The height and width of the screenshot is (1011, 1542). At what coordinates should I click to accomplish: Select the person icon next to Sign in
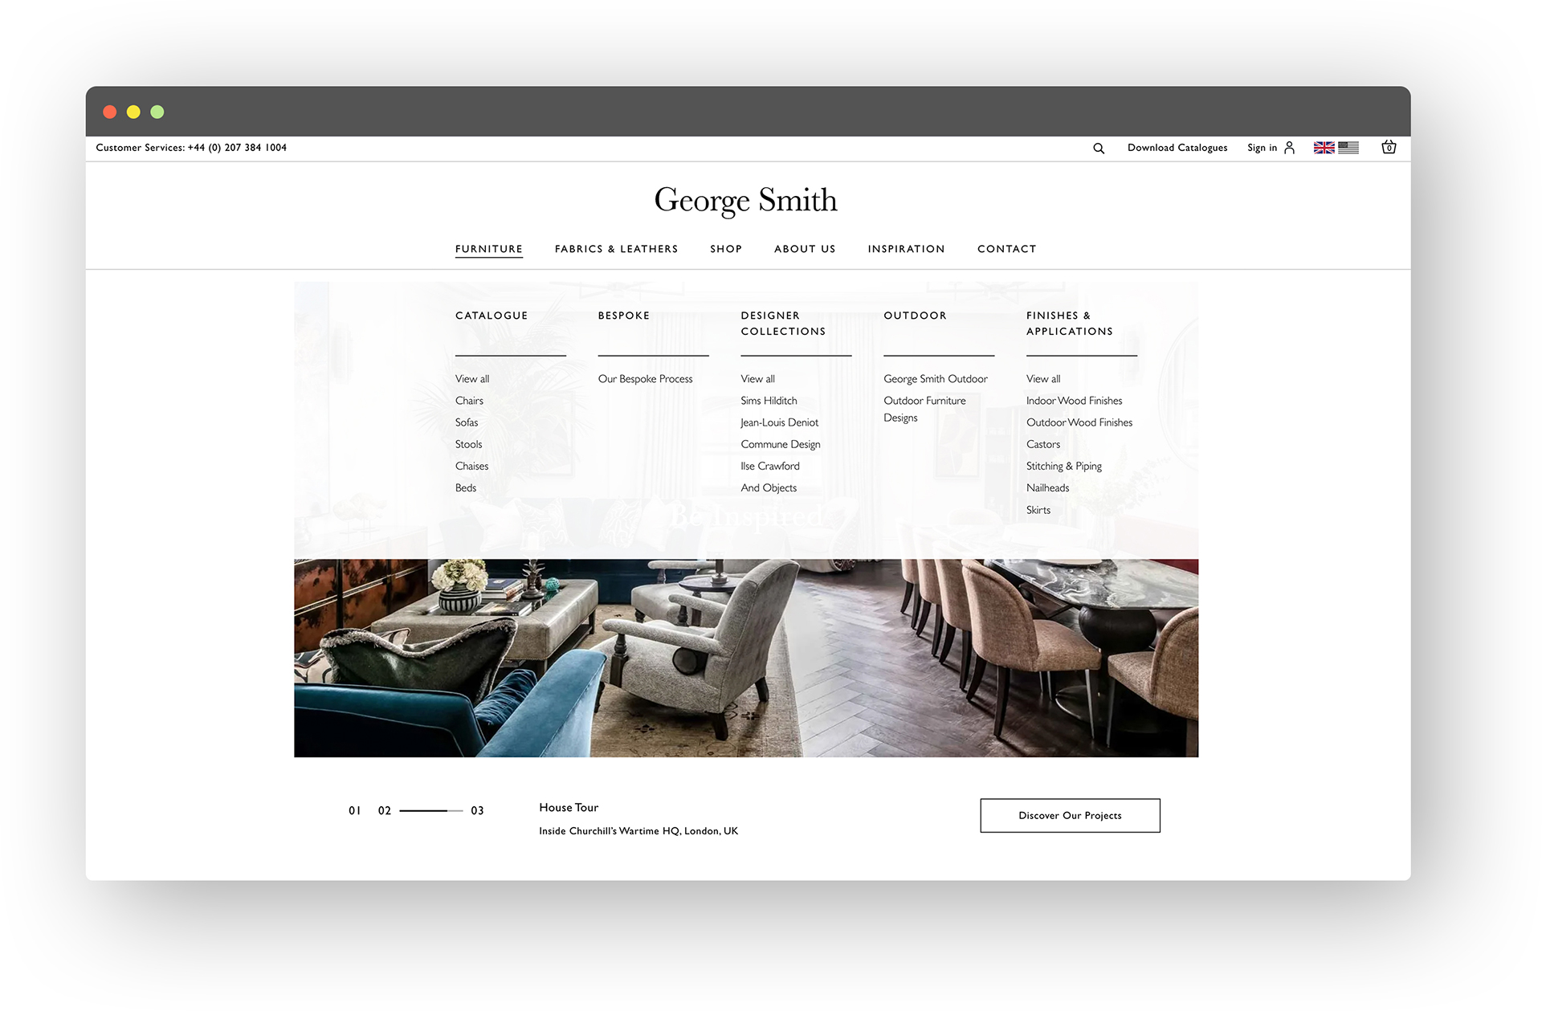(x=1290, y=147)
